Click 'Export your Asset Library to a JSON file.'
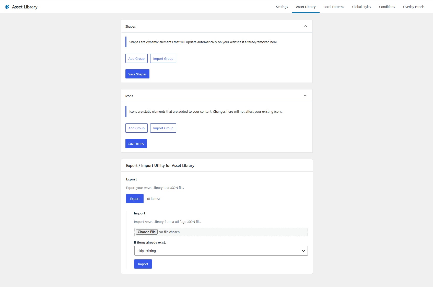The height and width of the screenshot is (287, 433). (x=155, y=188)
